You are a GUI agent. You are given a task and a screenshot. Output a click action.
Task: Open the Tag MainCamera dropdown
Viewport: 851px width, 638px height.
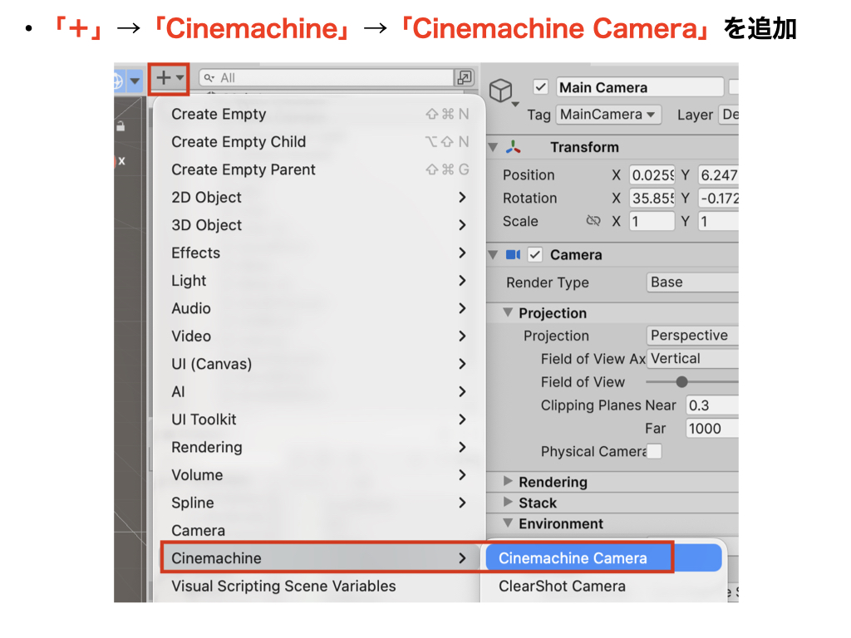pyautogui.click(x=608, y=115)
